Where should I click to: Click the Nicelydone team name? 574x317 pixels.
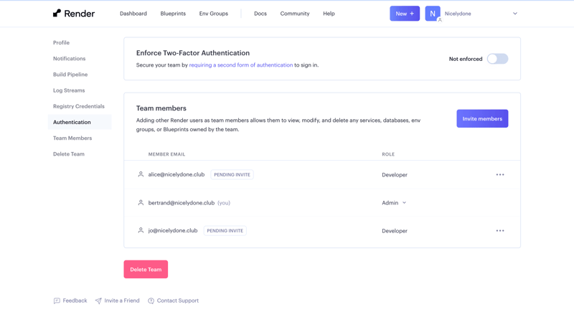(x=458, y=14)
